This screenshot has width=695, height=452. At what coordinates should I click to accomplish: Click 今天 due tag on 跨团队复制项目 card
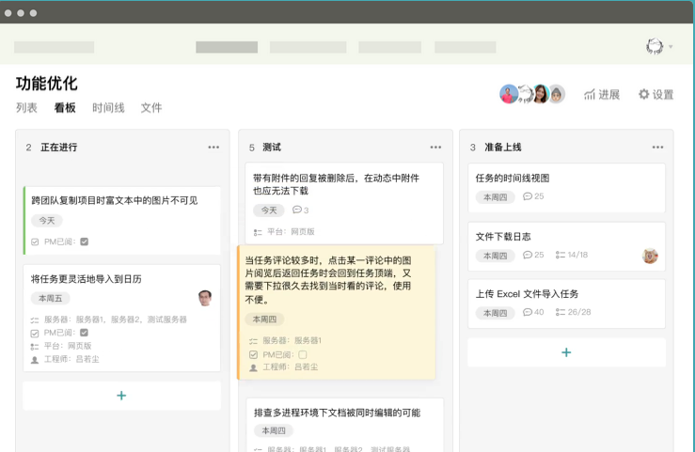(x=46, y=221)
